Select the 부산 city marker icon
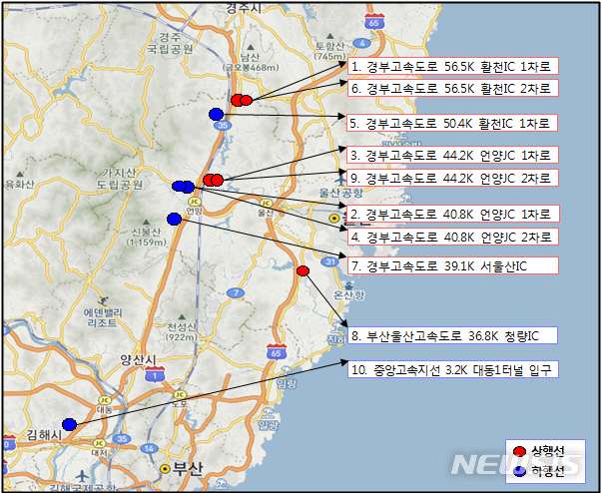Screen dimensions: 601x493 165,467
